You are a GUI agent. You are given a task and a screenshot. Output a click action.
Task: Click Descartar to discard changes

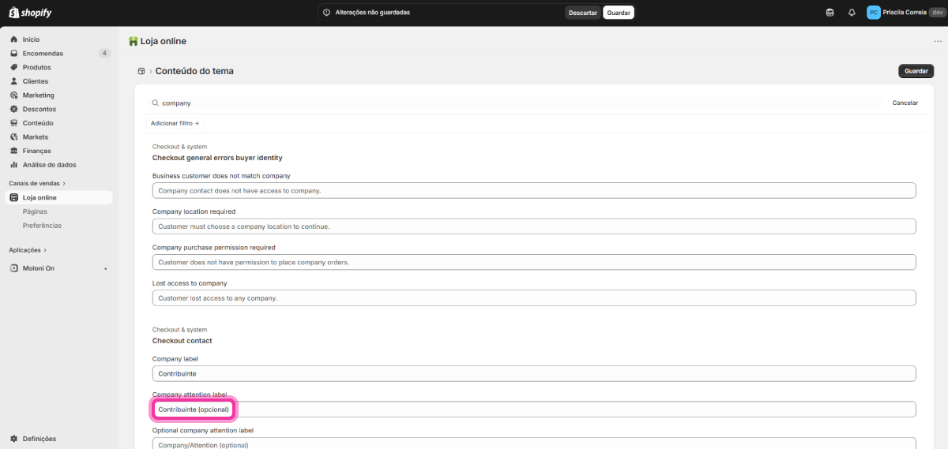[583, 13]
